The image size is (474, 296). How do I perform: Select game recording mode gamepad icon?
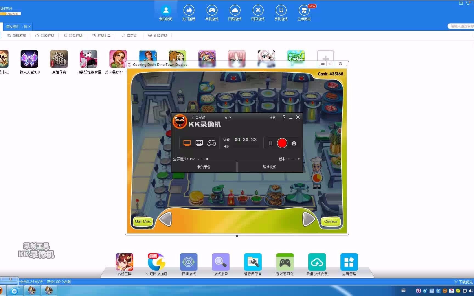coord(211,143)
